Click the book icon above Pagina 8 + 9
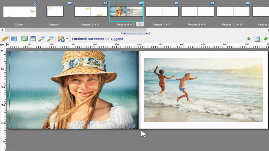This screenshot has height=151, width=269. click(212, 3)
